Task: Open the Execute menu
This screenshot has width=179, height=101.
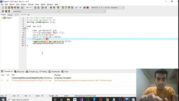Action: [31, 4]
